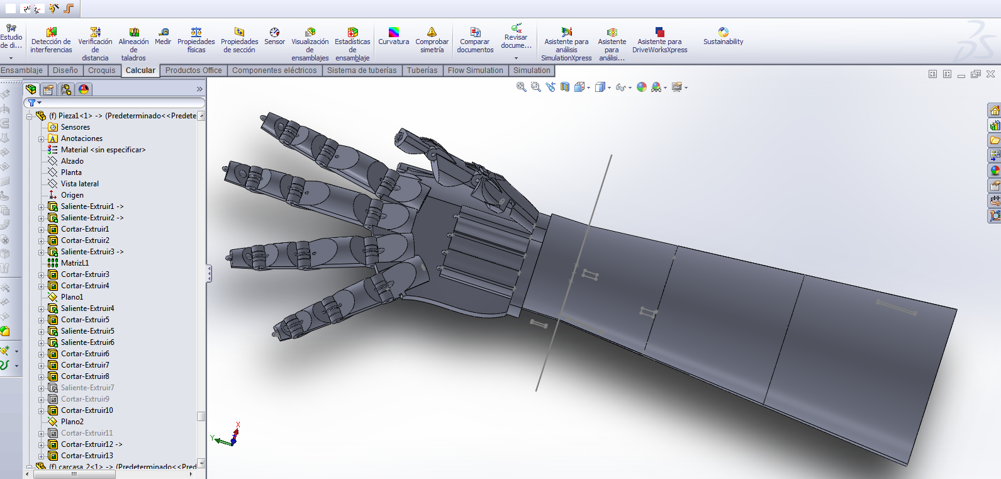Switch to the color-ball tab above the tree
This screenshot has height=479, width=1001.
tap(84, 89)
